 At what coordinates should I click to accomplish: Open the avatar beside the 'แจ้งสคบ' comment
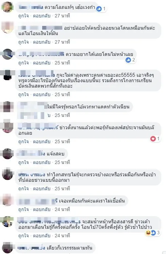(x=7, y=153)
